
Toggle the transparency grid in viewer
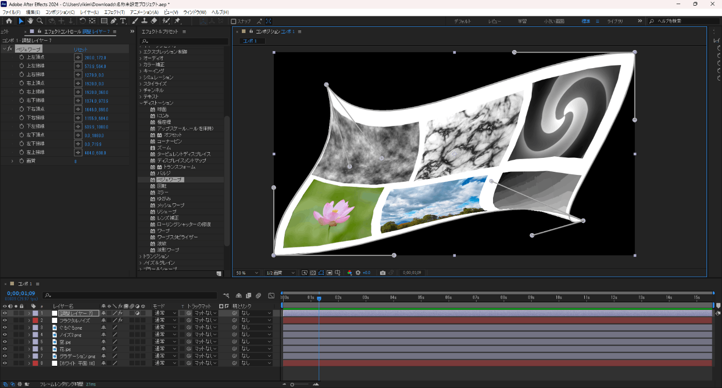pyautogui.click(x=313, y=272)
